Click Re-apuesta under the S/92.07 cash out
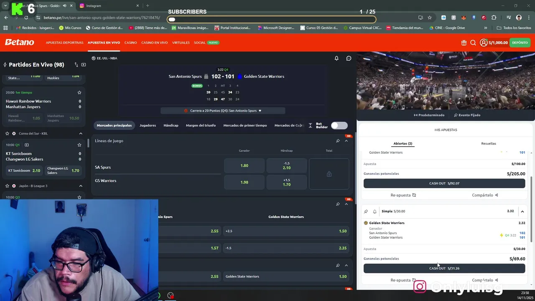 click(x=403, y=195)
